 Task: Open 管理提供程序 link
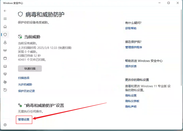pos(134,47)
